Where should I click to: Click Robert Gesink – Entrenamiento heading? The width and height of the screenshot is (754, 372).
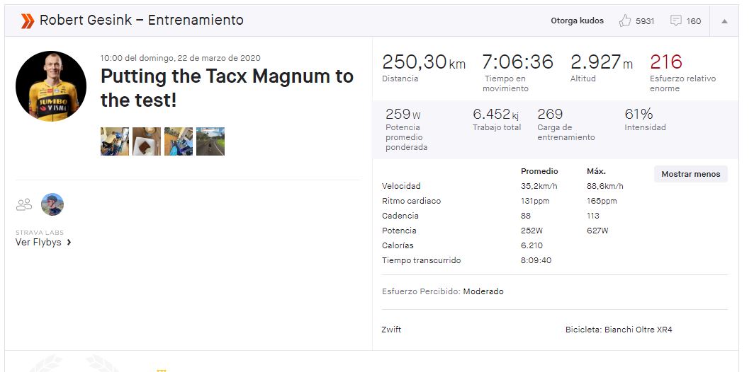[x=142, y=21]
